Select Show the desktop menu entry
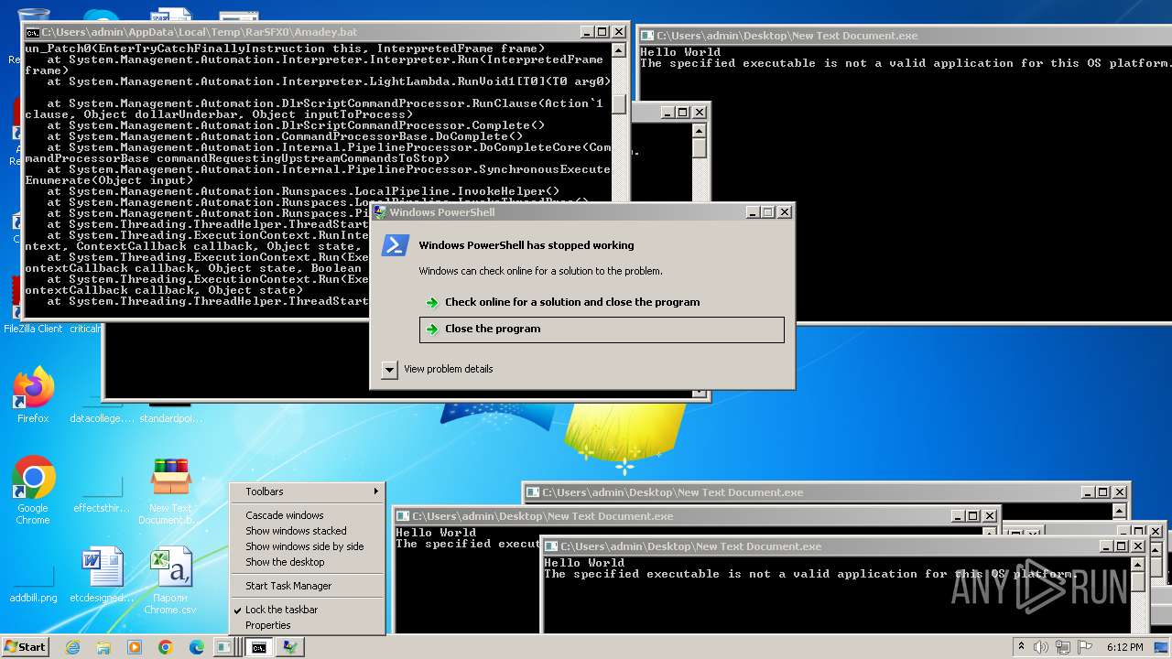Viewport: 1172px width, 659px height. (x=308, y=562)
